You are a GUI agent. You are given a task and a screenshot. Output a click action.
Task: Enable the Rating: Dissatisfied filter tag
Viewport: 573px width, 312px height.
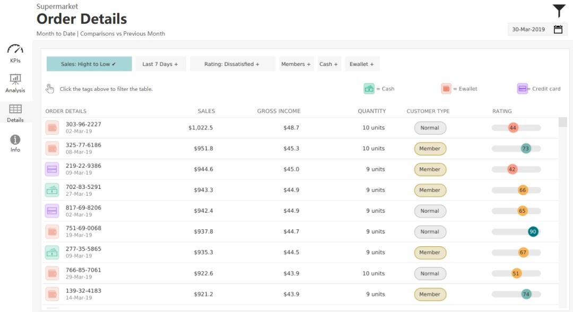click(232, 64)
